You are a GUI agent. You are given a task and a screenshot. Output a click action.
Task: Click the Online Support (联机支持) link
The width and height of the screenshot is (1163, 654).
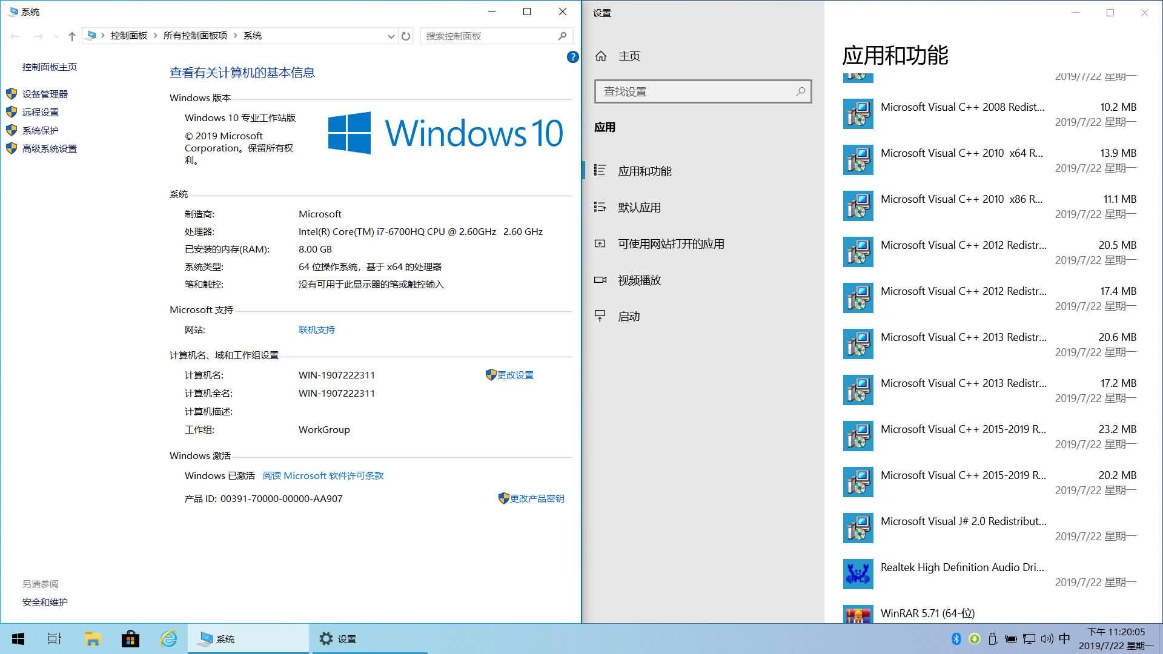tap(317, 329)
